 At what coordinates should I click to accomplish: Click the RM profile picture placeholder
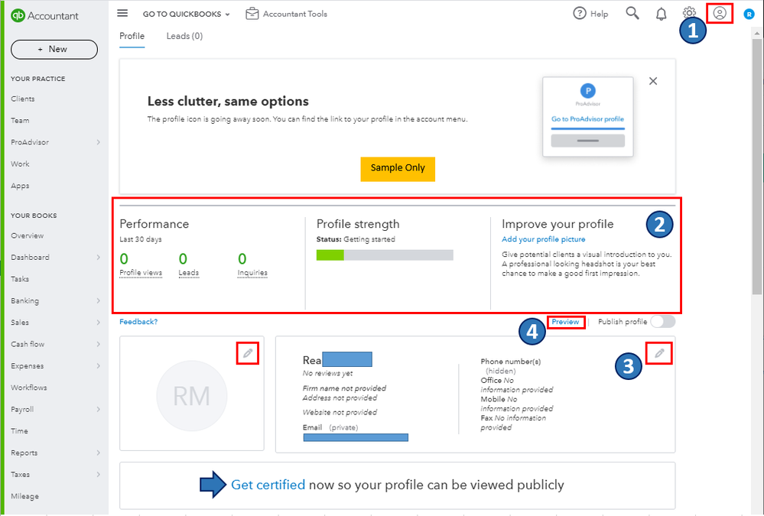pos(191,396)
